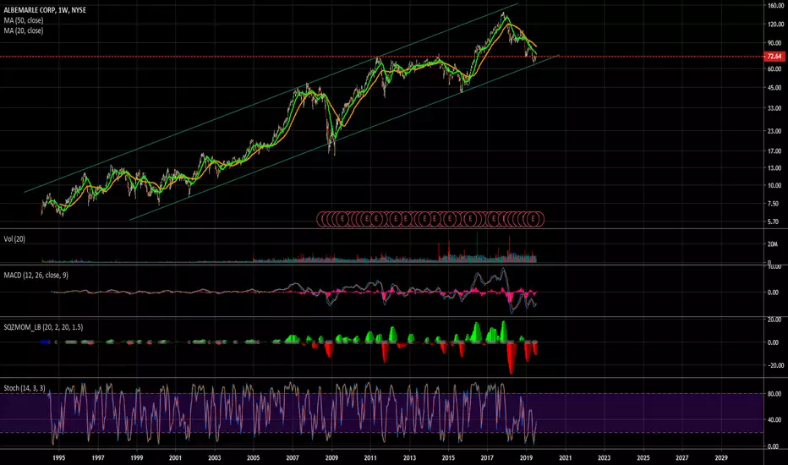
Task: Click the -20.00 squeeze momentum axis label
Action: coord(775,365)
